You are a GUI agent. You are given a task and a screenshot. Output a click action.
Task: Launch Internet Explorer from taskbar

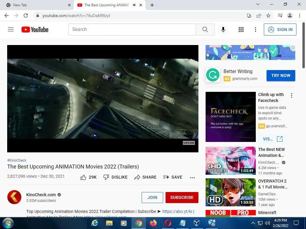95,223
